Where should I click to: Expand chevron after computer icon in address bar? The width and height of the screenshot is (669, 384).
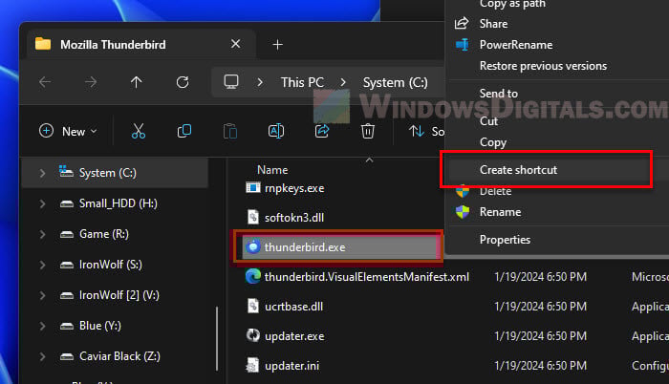[x=260, y=82]
